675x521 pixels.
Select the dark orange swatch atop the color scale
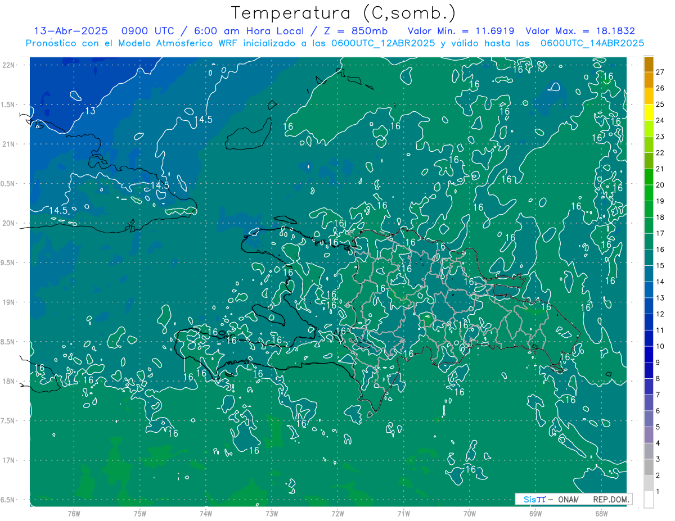[649, 64]
